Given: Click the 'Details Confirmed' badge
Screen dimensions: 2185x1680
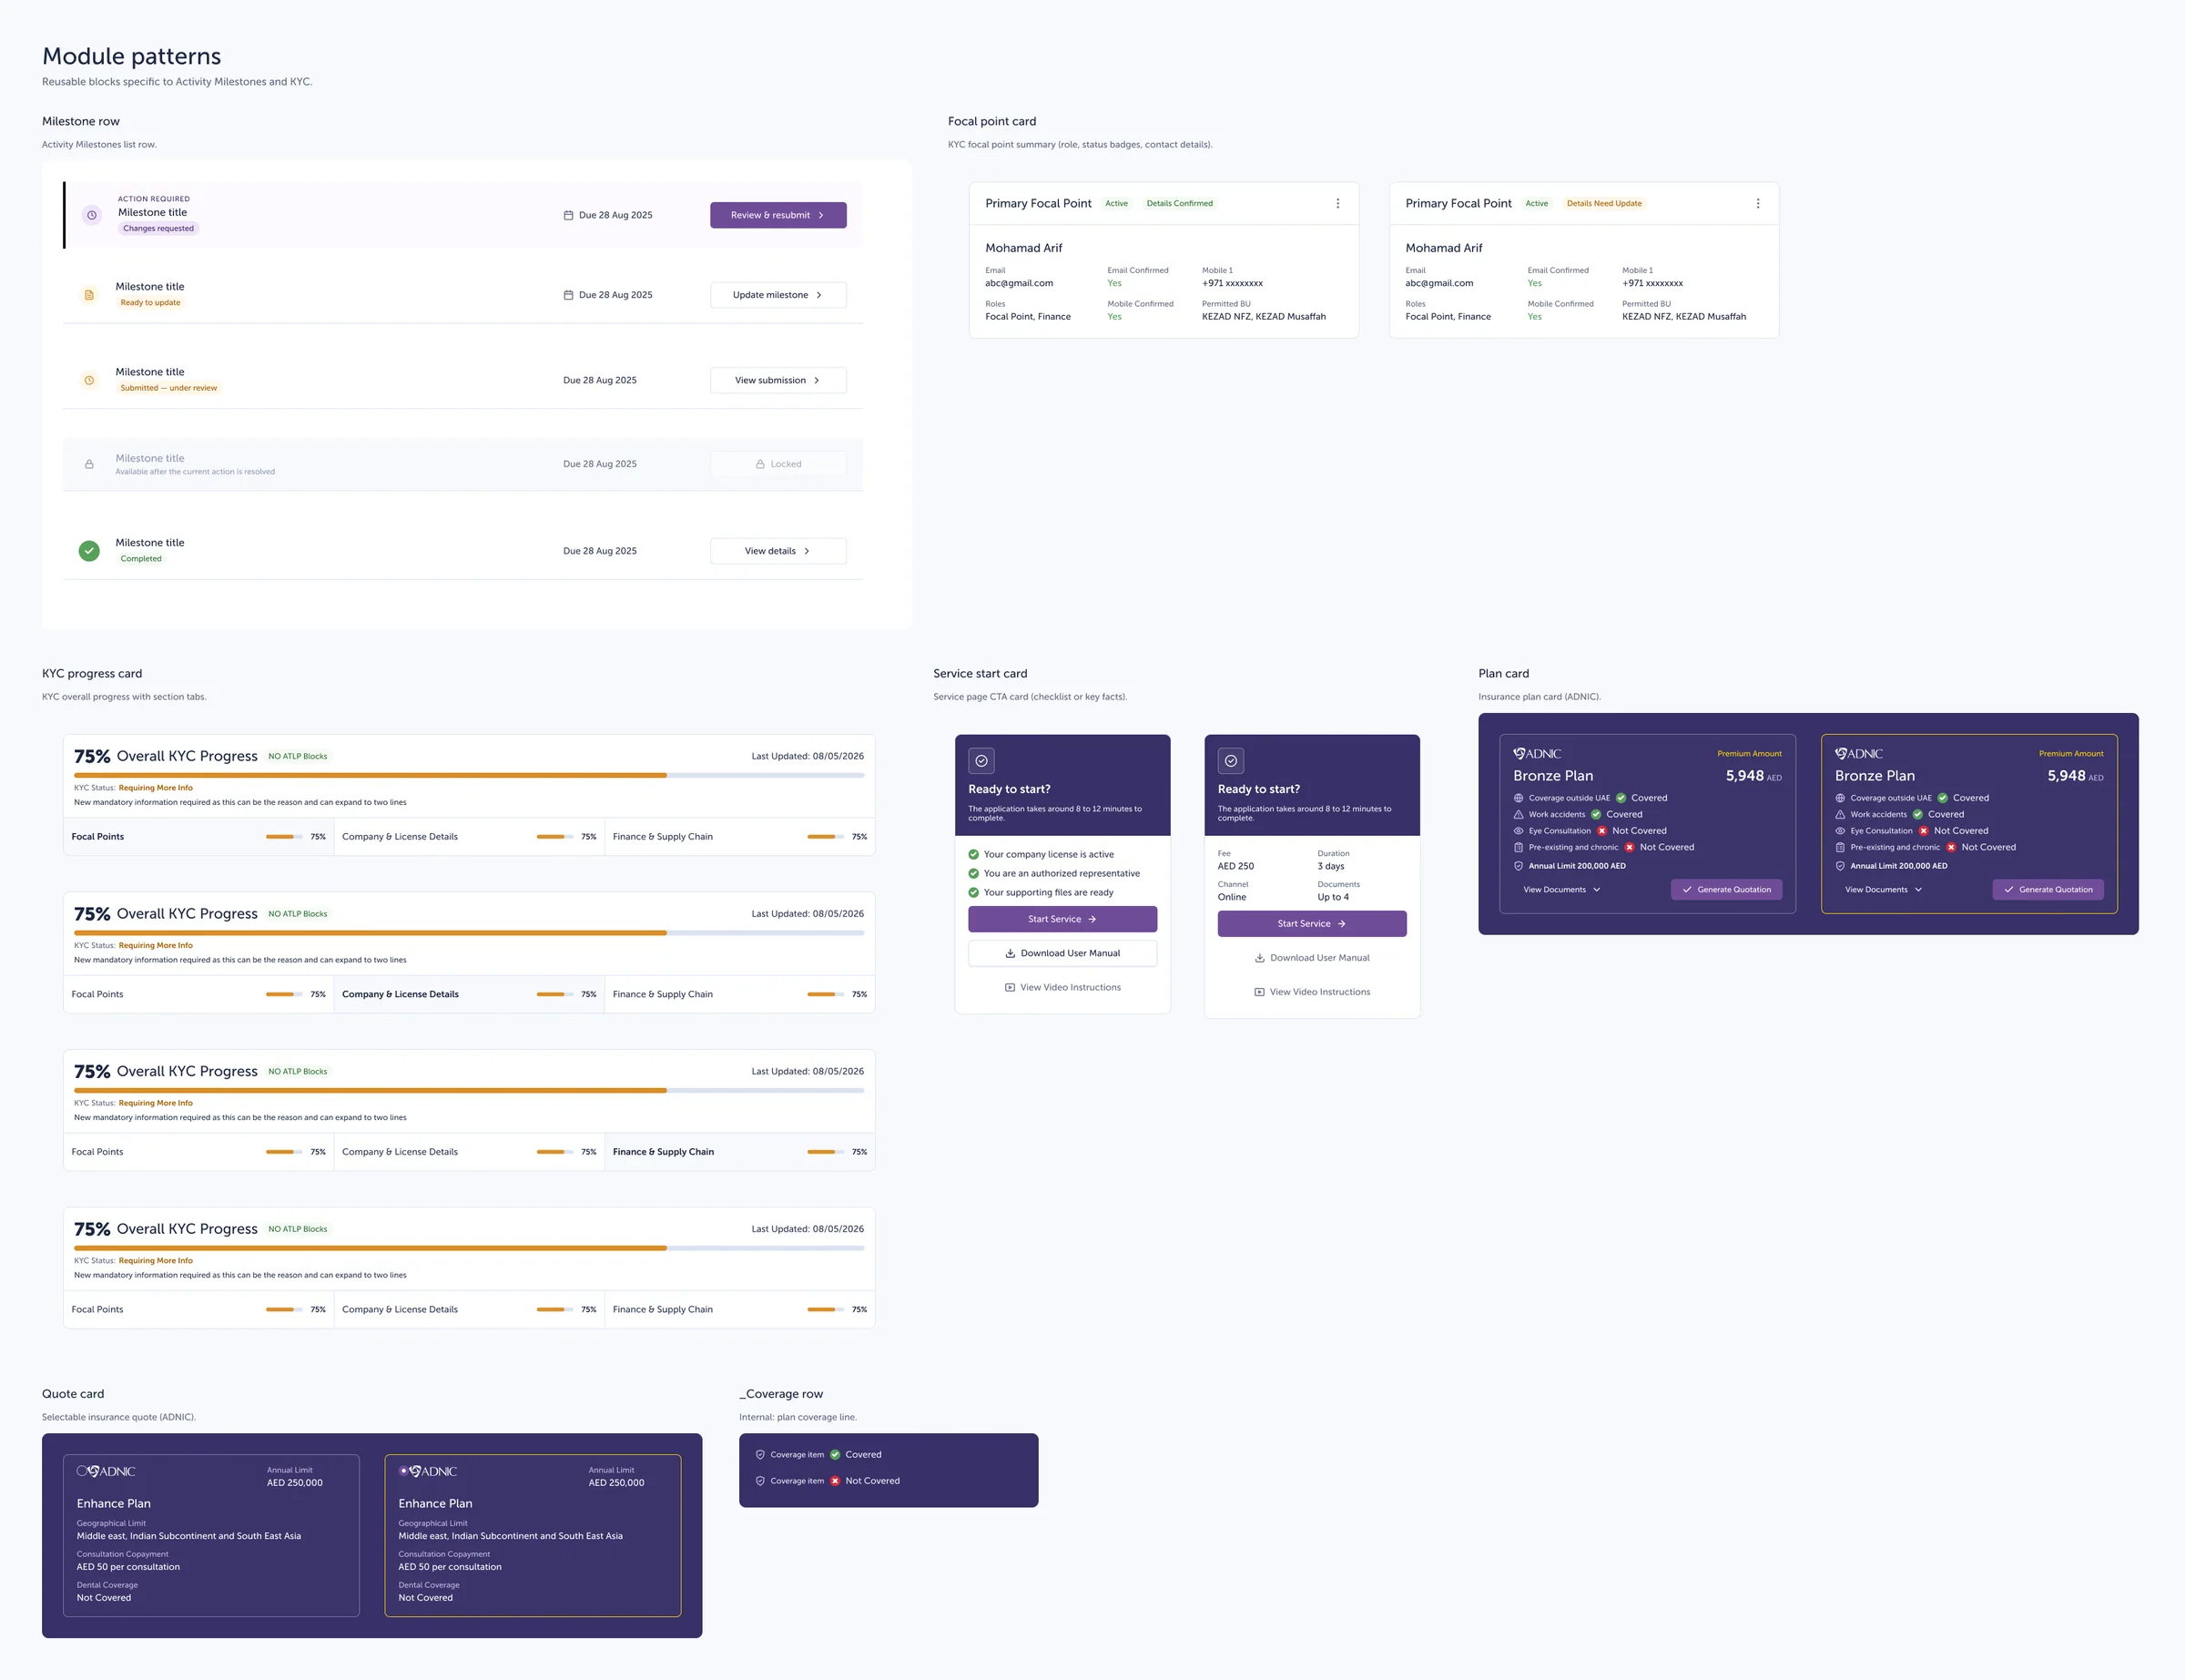Looking at the screenshot, I should [1180, 204].
